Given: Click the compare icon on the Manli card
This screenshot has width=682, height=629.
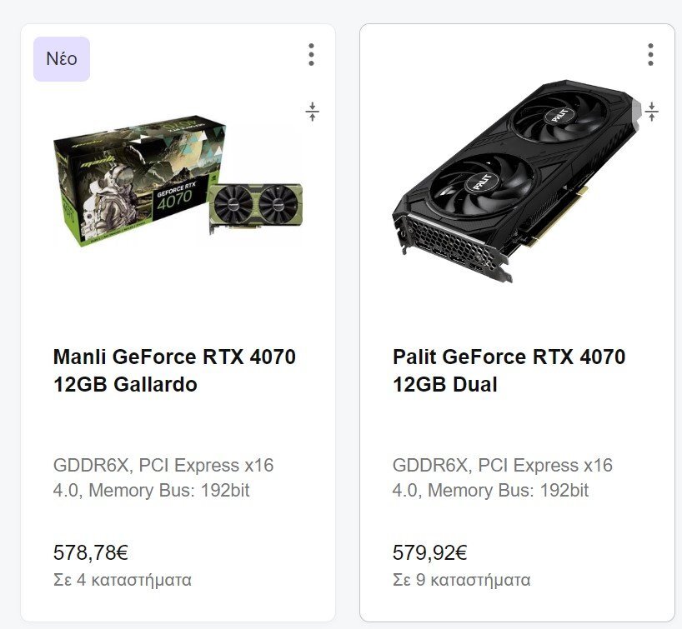Looking at the screenshot, I should coord(312,112).
